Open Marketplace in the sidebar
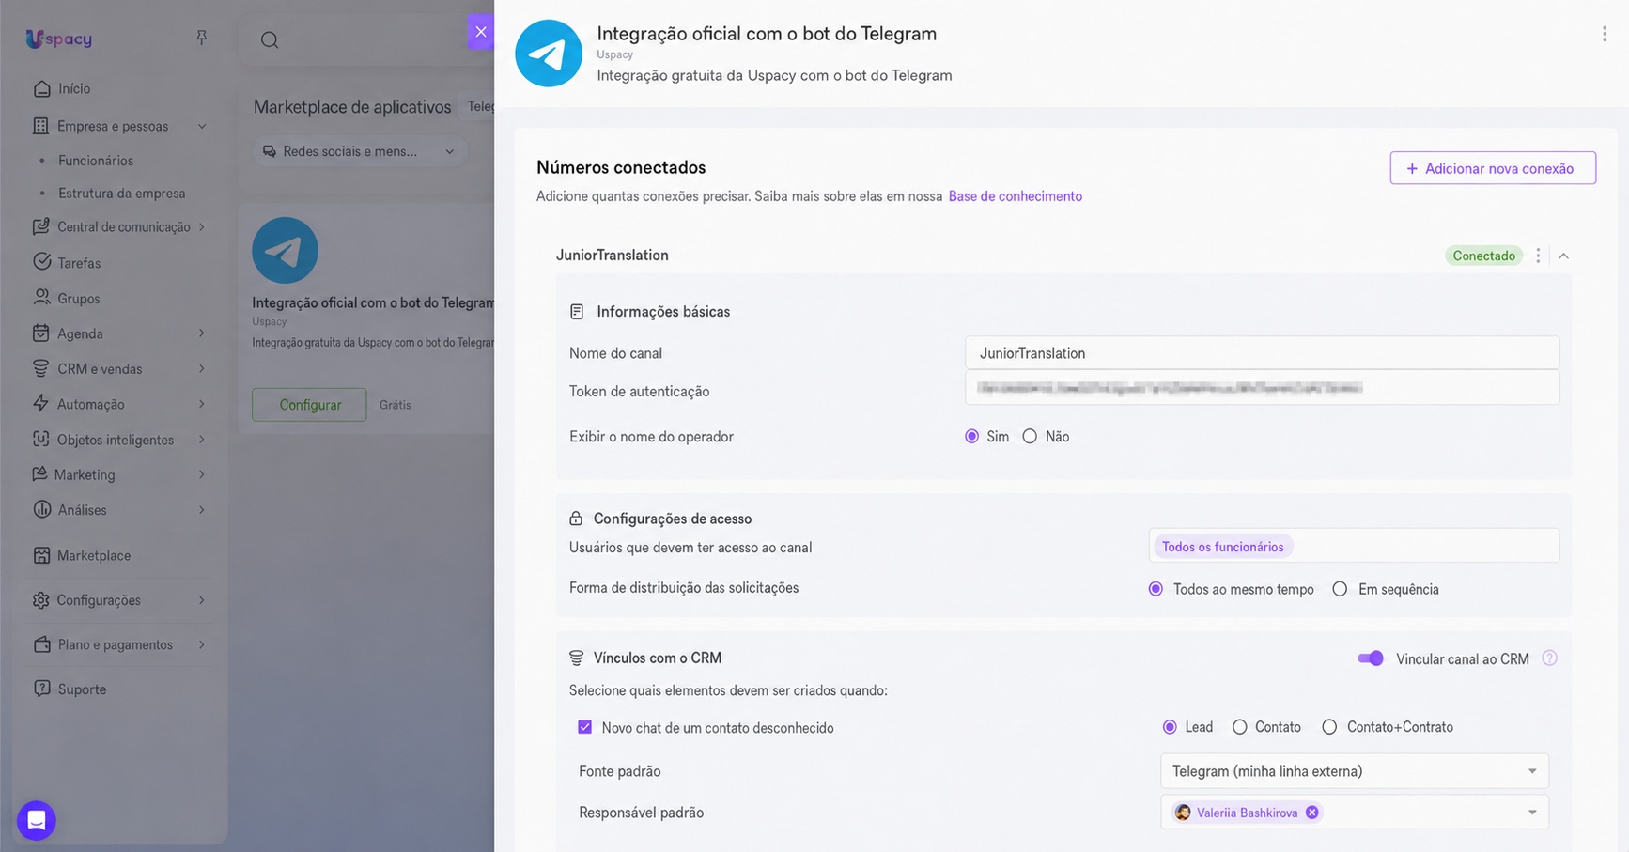 pos(94,555)
